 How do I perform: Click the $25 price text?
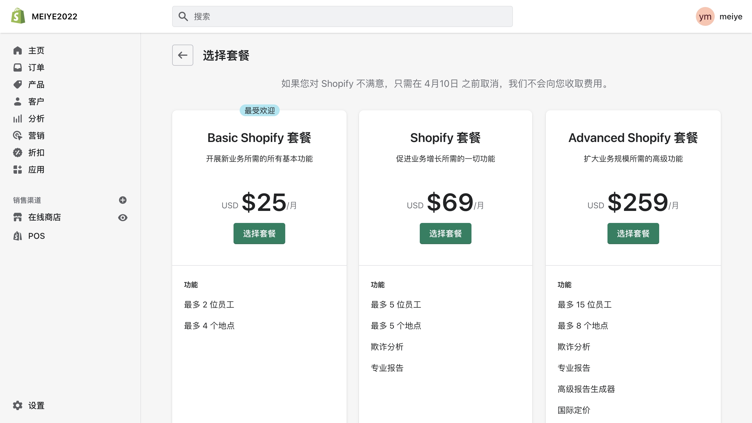[264, 202]
